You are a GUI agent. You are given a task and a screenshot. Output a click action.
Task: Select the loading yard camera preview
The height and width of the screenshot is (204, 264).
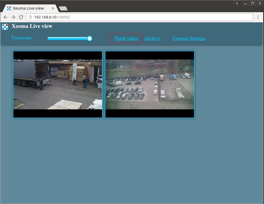coord(58,84)
